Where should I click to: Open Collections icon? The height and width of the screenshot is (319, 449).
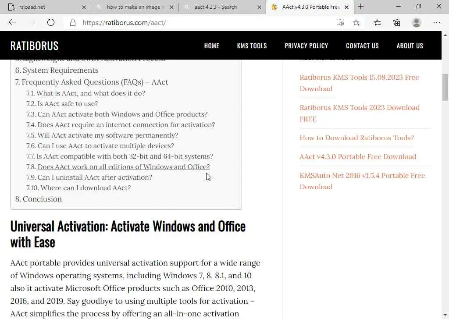(396, 23)
